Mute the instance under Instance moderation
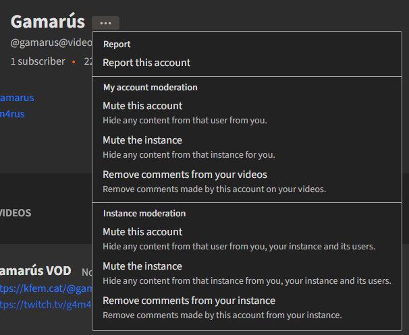This screenshot has height=335, width=409. click(x=142, y=266)
